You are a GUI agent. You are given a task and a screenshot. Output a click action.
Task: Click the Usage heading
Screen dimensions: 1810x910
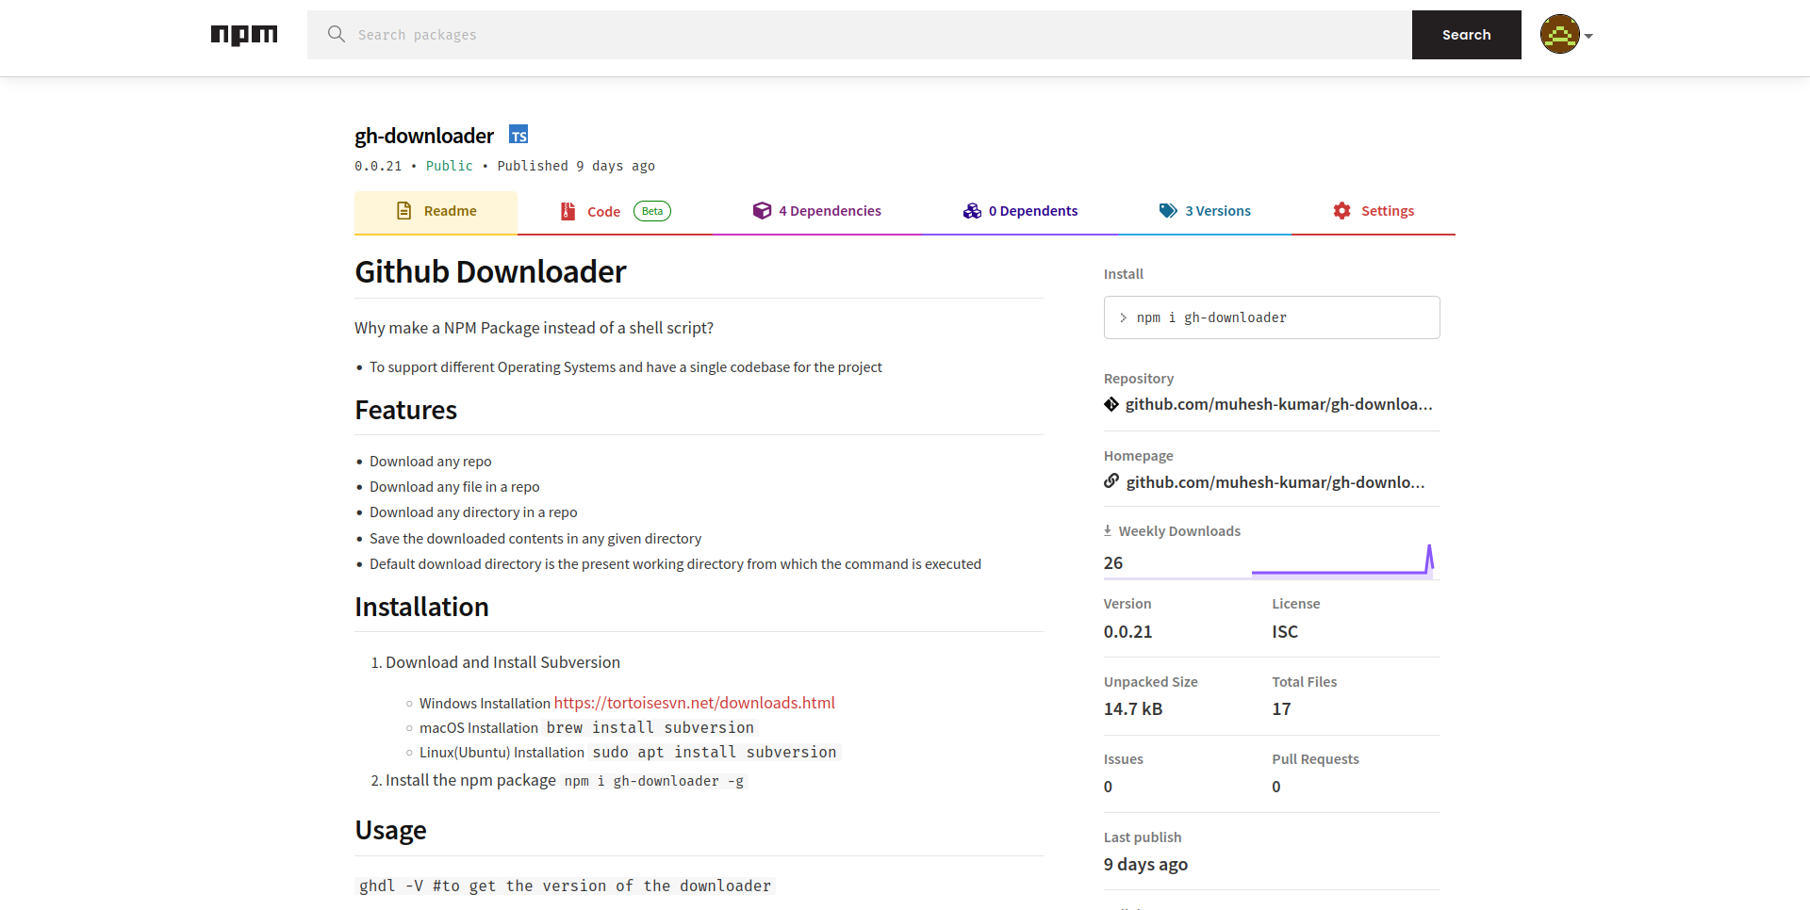390,830
